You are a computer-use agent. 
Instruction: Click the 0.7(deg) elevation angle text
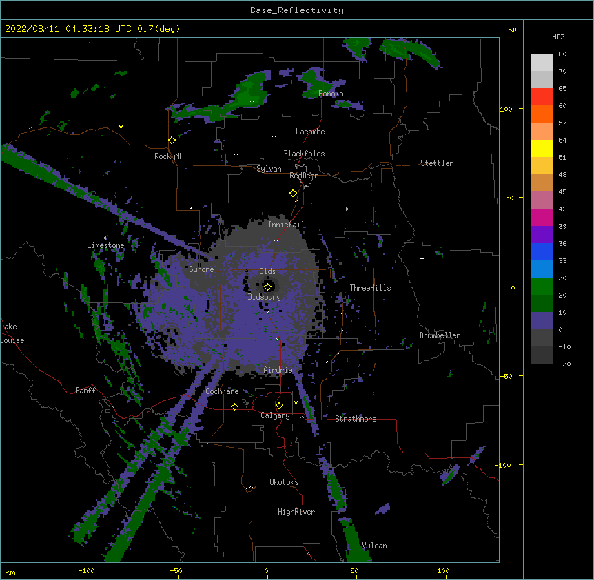[158, 29]
